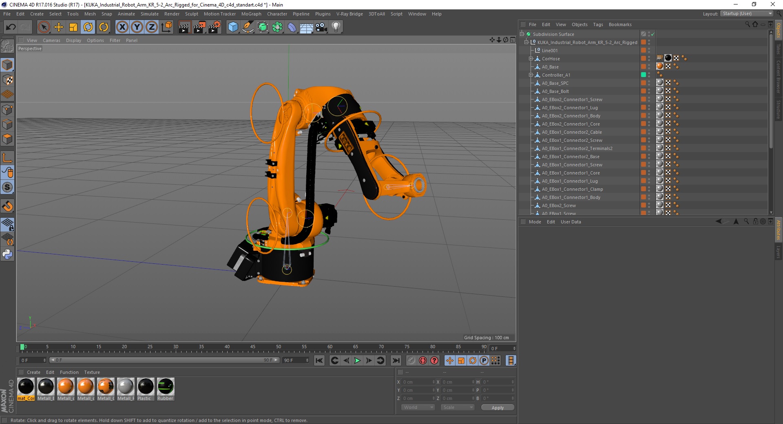The height and width of the screenshot is (424, 783).
Task: Toggle the X axis lock
Action: (x=122, y=27)
